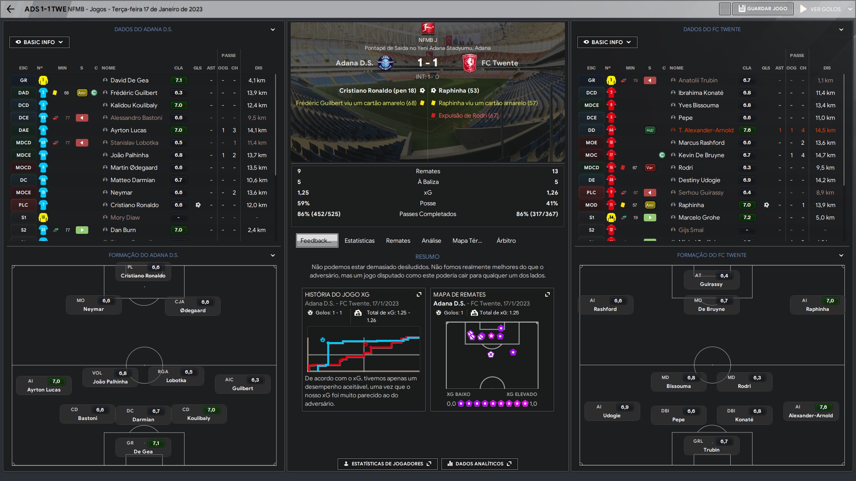Open the Análise tab
This screenshot has width=856, height=481.
pyautogui.click(x=432, y=240)
